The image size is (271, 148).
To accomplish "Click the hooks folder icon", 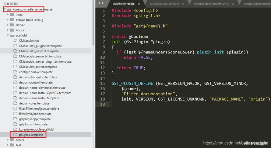I will coord(12,30).
